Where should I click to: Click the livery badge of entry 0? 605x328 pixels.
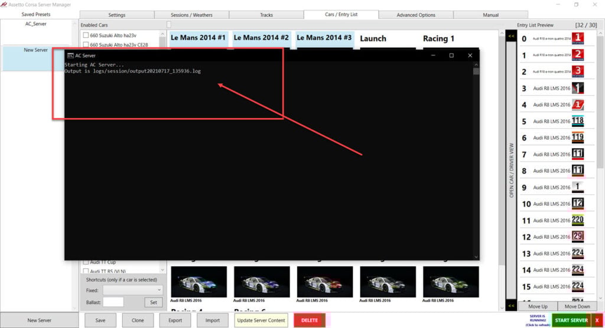578,38
